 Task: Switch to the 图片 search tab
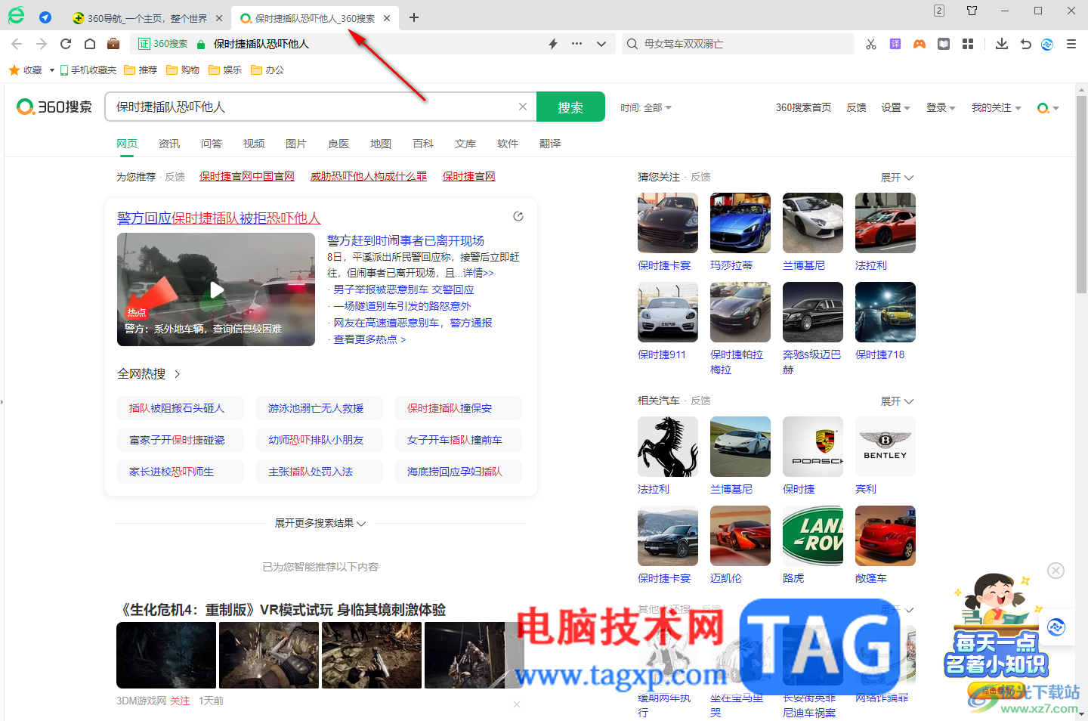[x=296, y=143]
